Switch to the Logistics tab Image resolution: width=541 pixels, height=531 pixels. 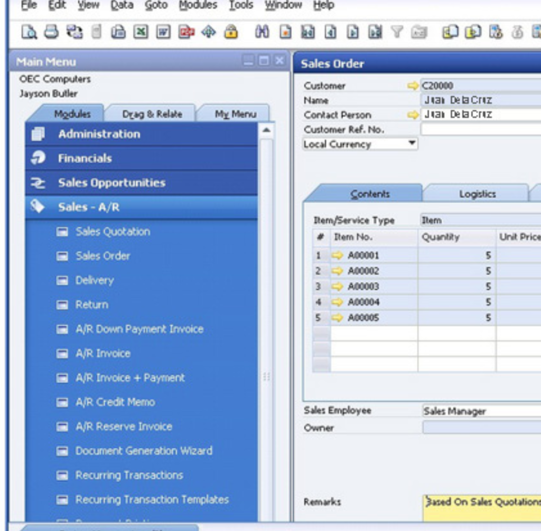click(x=477, y=194)
